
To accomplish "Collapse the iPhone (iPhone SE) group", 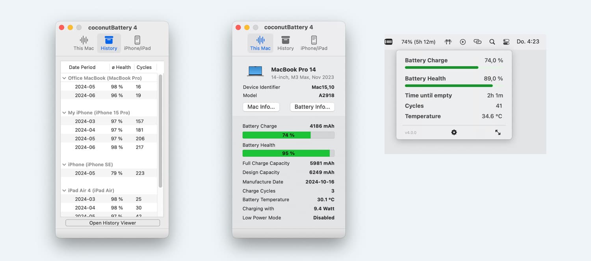I will coord(64,165).
